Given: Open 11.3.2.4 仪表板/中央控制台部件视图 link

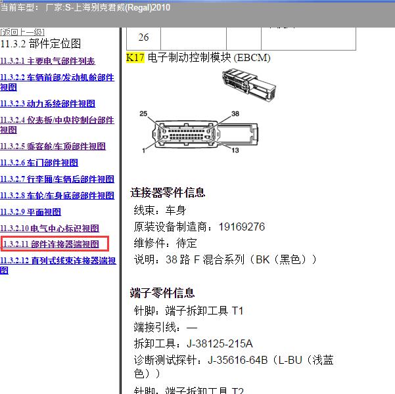Looking at the screenshot, I should [x=57, y=125].
